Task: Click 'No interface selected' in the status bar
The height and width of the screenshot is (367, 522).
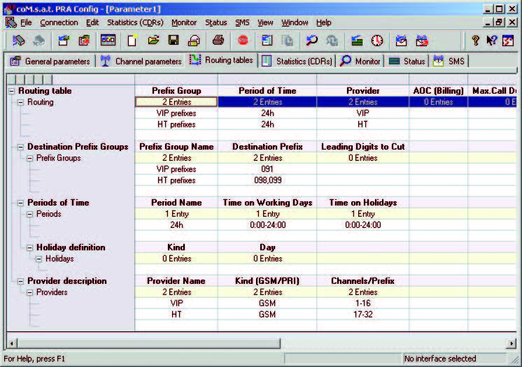Action: (x=440, y=359)
